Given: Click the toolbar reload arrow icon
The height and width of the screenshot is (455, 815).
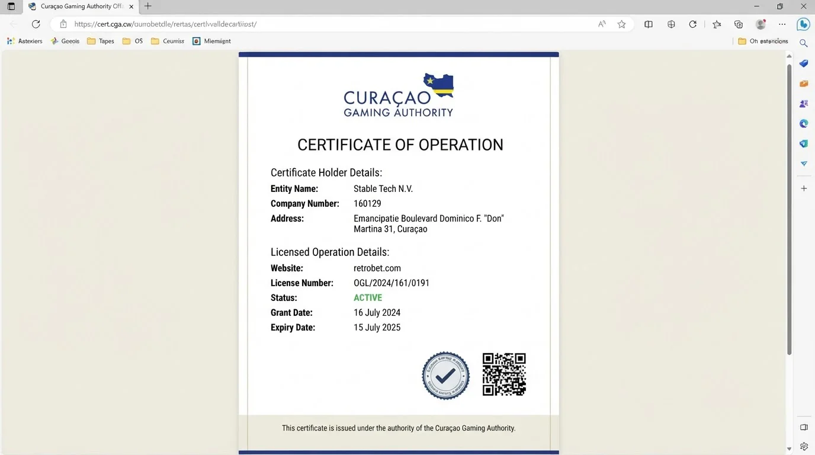Looking at the screenshot, I should coord(692,24).
